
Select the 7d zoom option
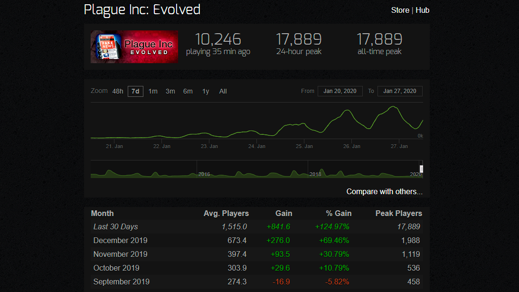tap(135, 91)
